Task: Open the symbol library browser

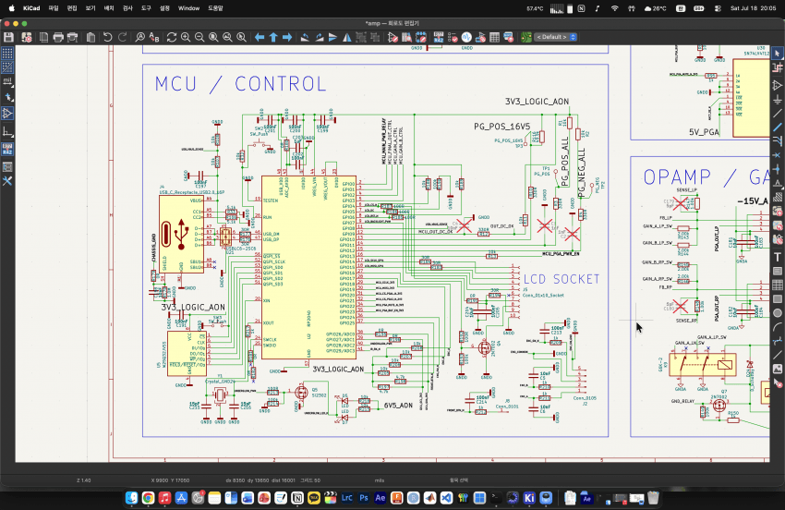Action: pos(406,37)
